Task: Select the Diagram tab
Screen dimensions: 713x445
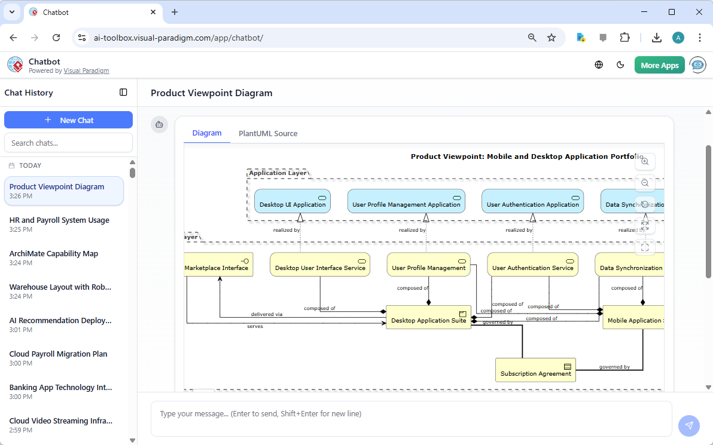Action: [207, 133]
